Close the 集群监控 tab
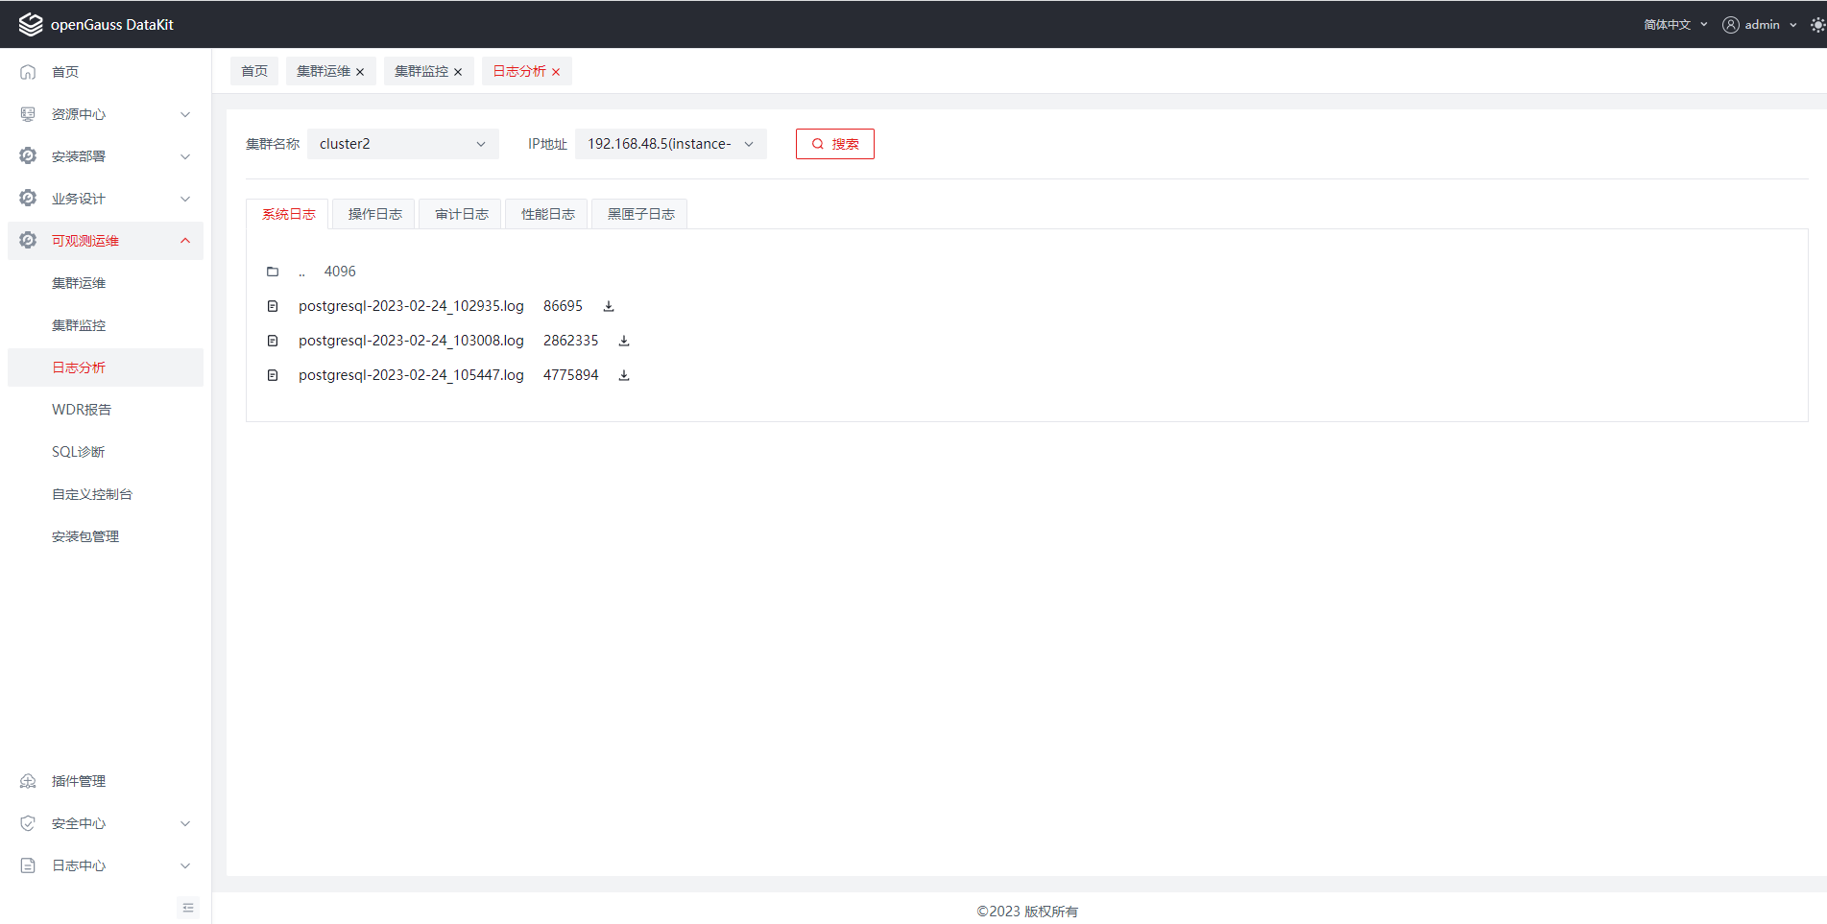Screen dimensions: 1827x924 click(x=458, y=72)
